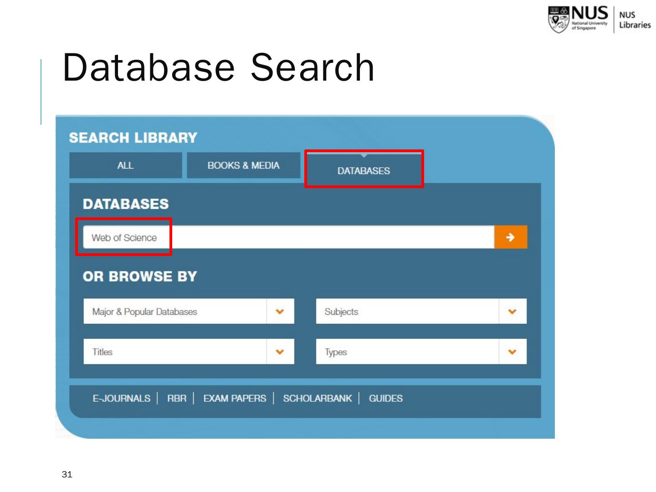The image size is (656, 492).
Task: Click the SEARCH LIBRARY heading
Action: [133, 138]
